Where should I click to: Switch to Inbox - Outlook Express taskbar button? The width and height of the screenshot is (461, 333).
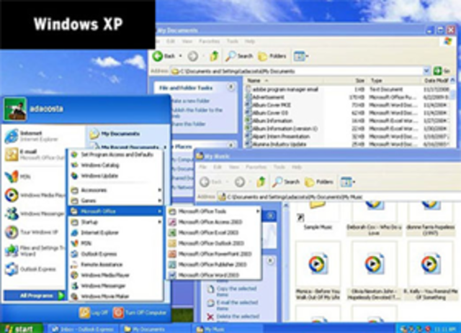[x=83, y=329]
